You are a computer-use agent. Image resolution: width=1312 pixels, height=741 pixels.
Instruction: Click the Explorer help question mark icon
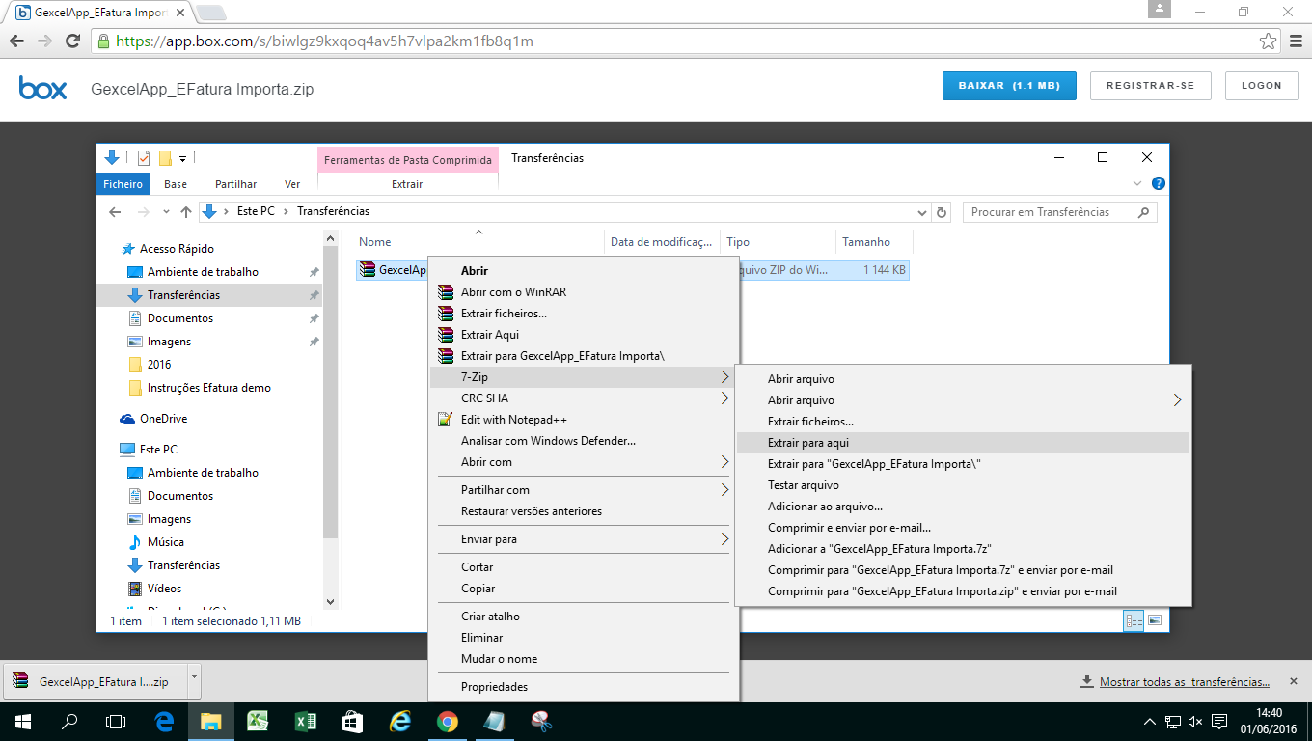click(1158, 183)
